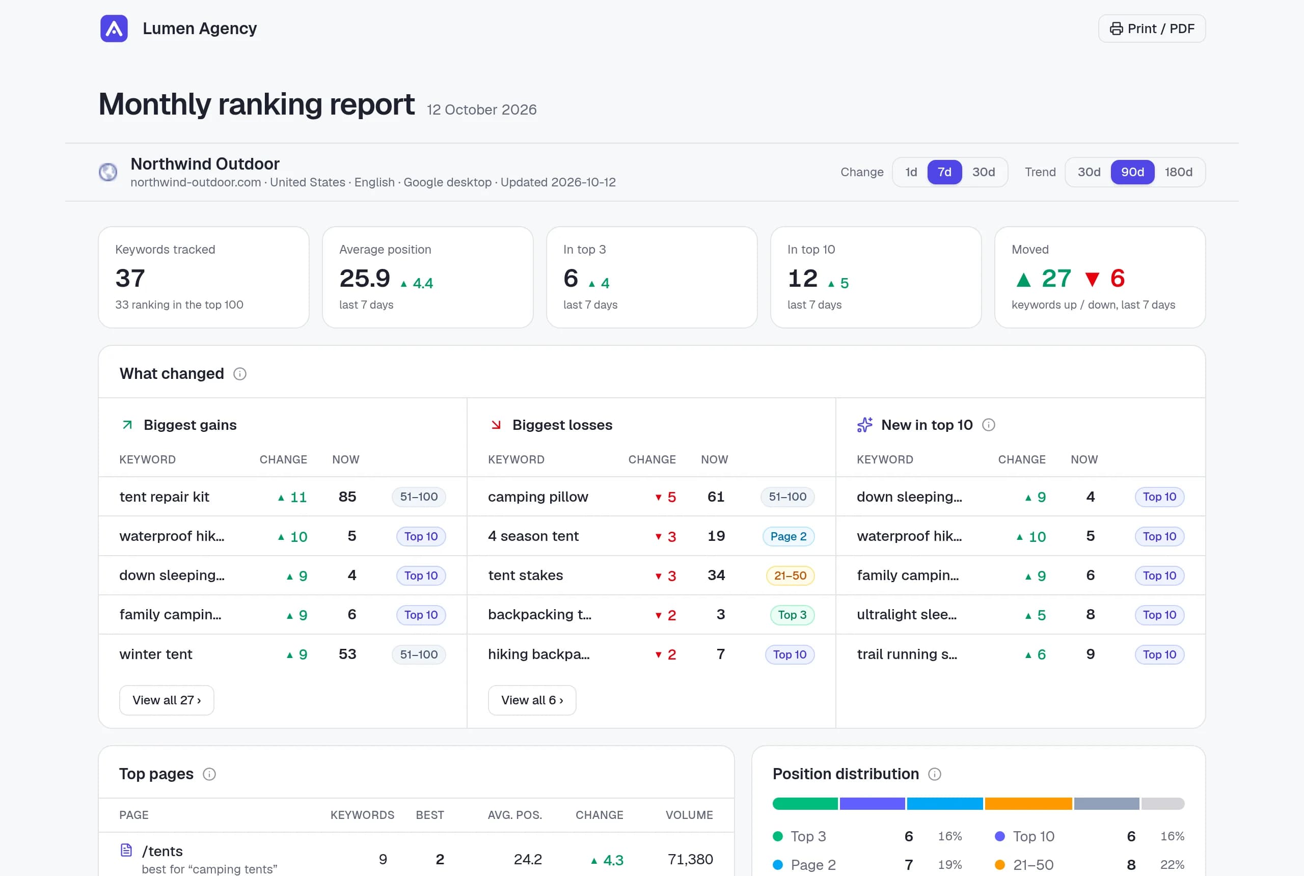Click View all 27 gains button
Image resolution: width=1304 pixels, height=876 pixels.
point(167,700)
